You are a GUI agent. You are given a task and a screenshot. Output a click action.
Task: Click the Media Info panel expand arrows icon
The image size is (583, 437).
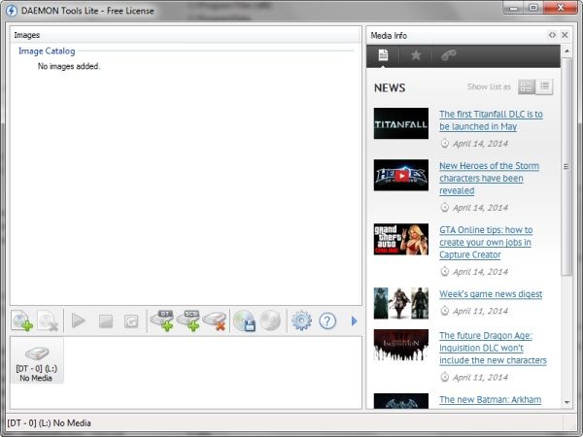(552, 35)
